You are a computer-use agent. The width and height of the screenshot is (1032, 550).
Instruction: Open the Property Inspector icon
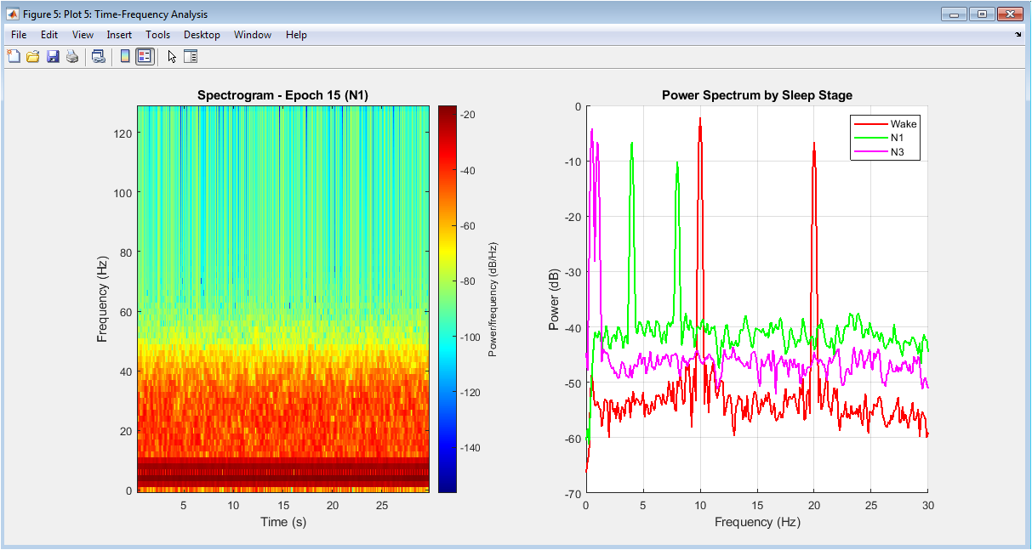pos(191,57)
